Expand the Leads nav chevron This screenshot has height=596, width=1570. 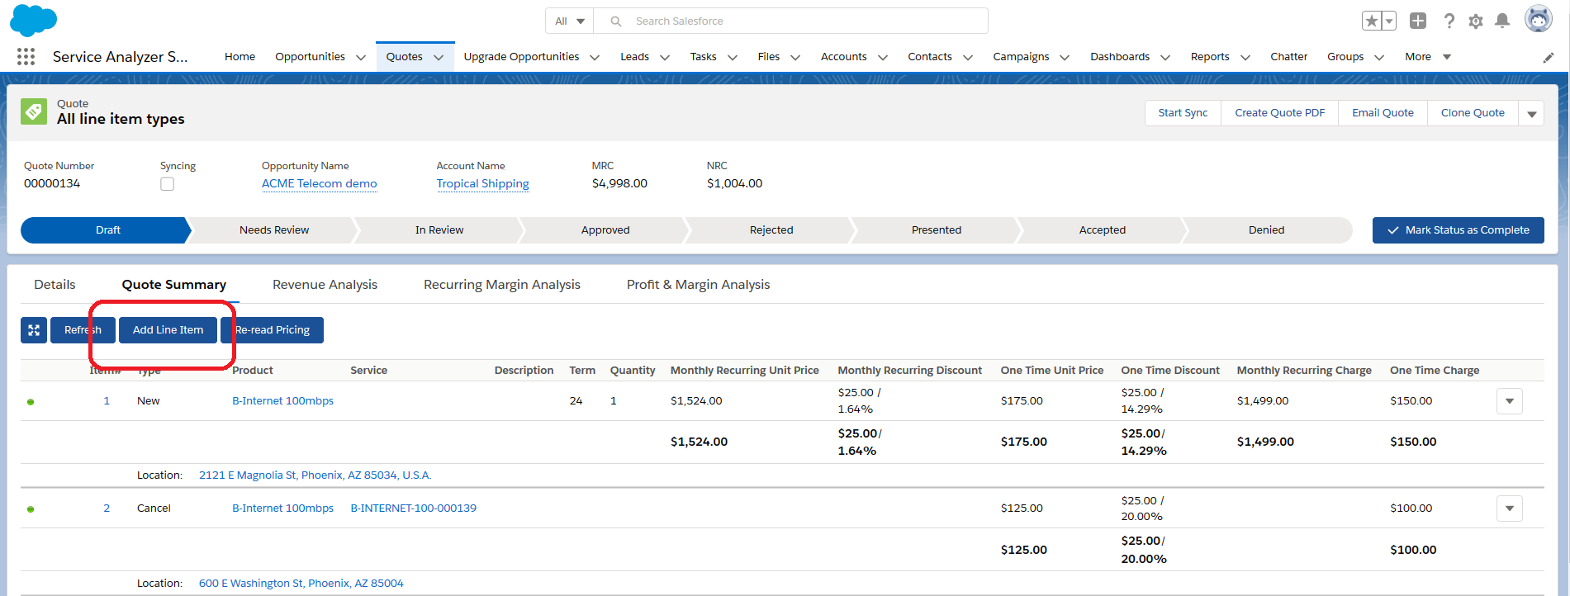click(x=665, y=57)
